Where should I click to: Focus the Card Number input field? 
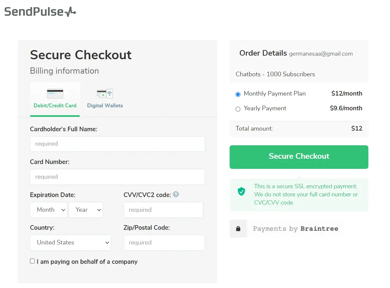[x=117, y=177]
